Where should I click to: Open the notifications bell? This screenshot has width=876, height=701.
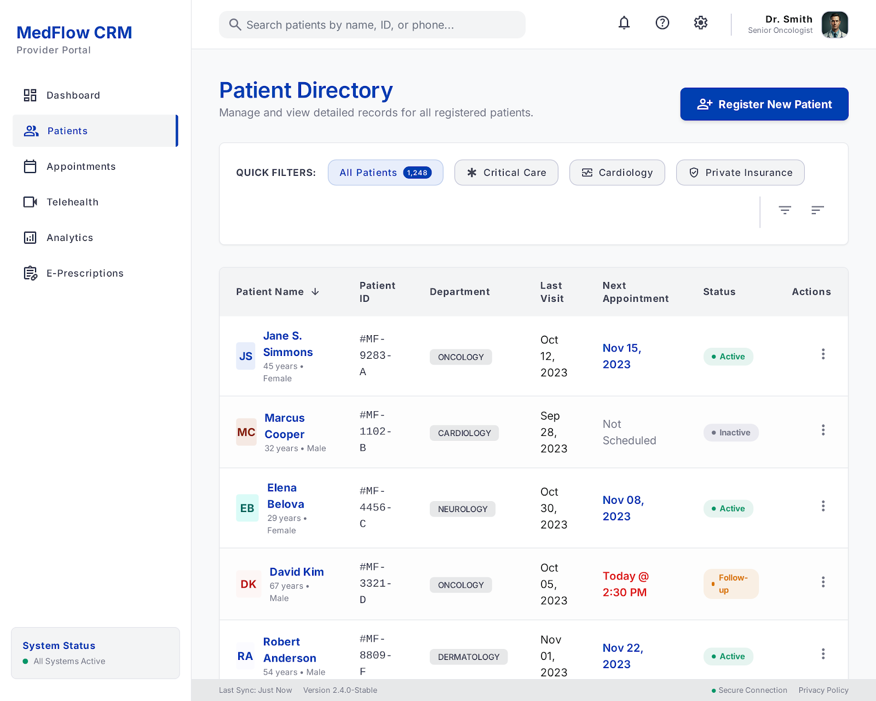point(624,22)
